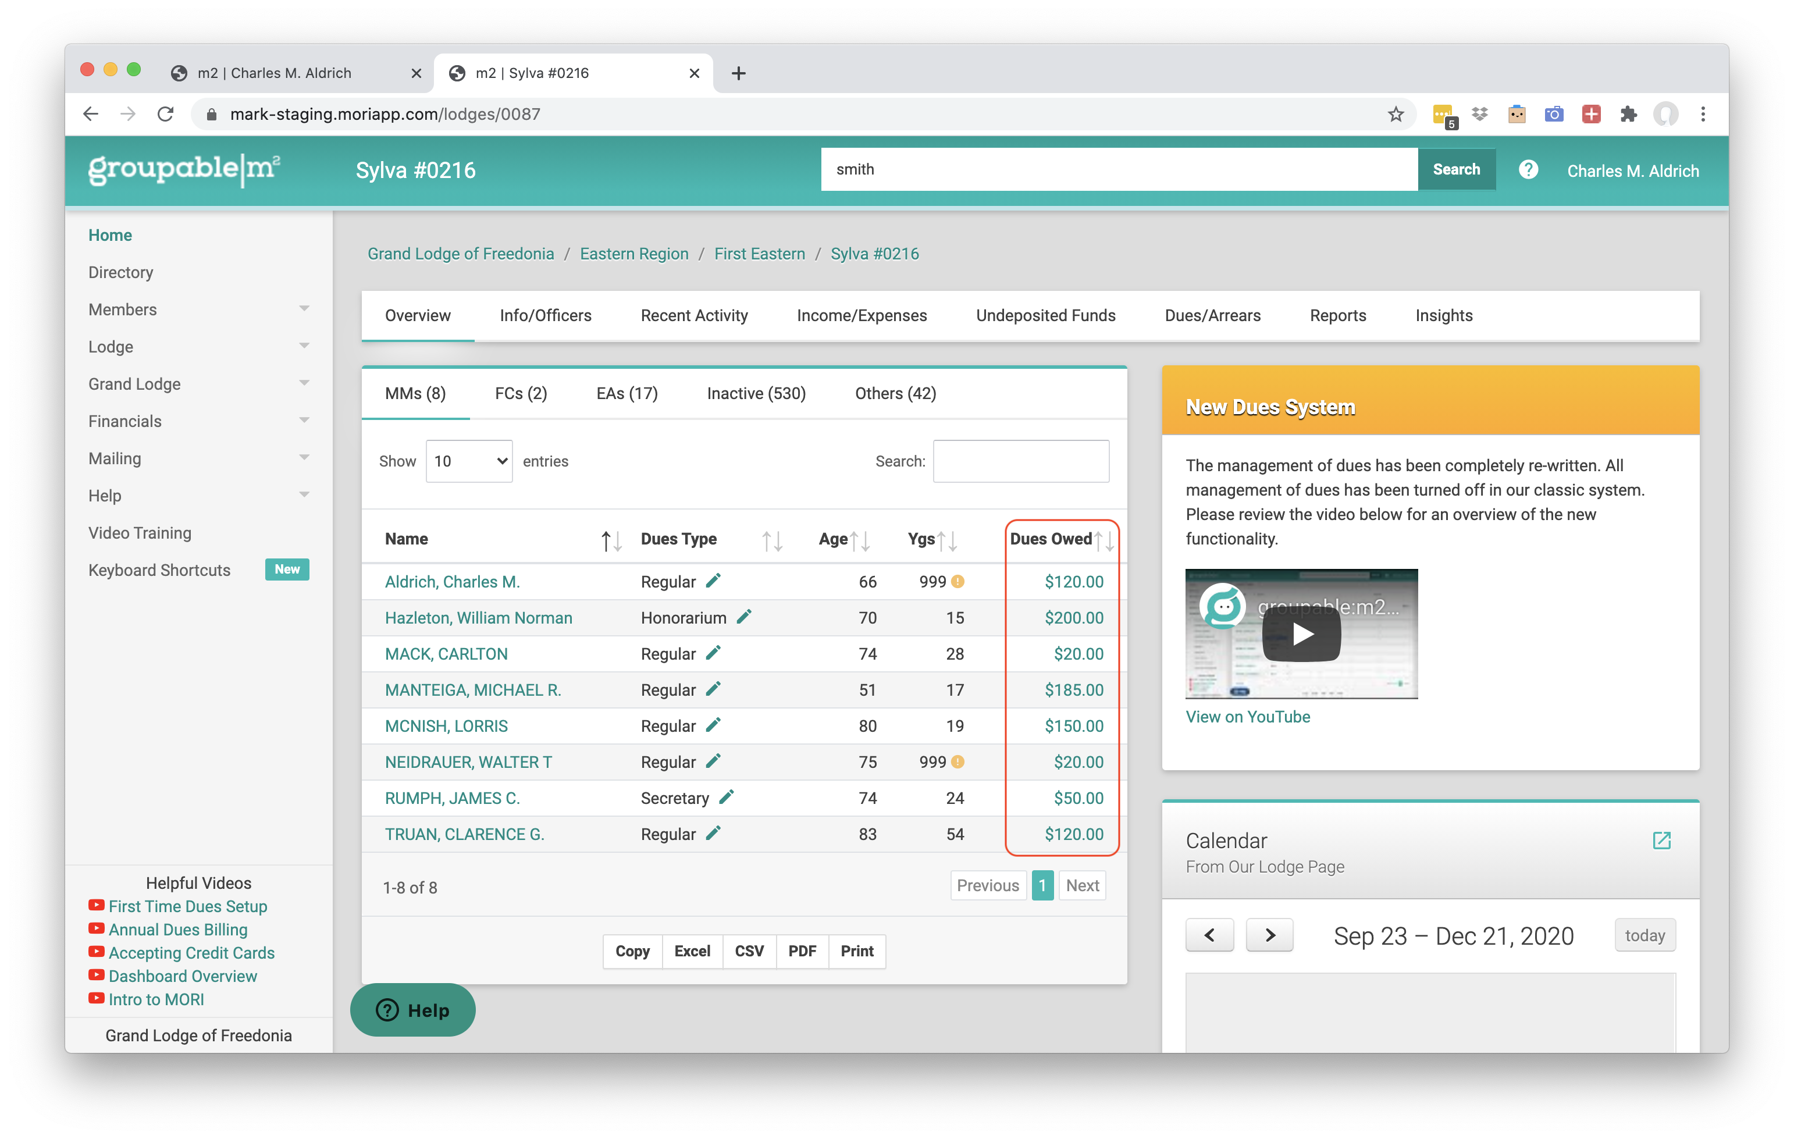
Task: Edit dues type for MANTEIGA, MICHAEL R.
Action: coord(713,688)
